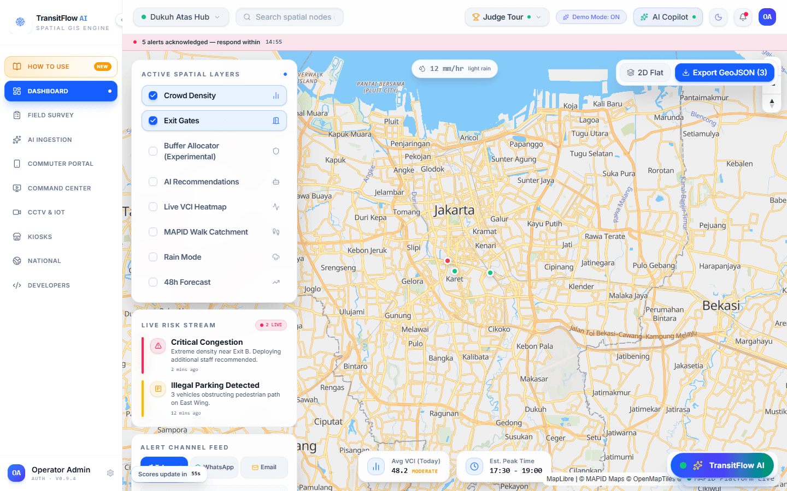Click the Crowd Density bar chart icon

(276, 95)
